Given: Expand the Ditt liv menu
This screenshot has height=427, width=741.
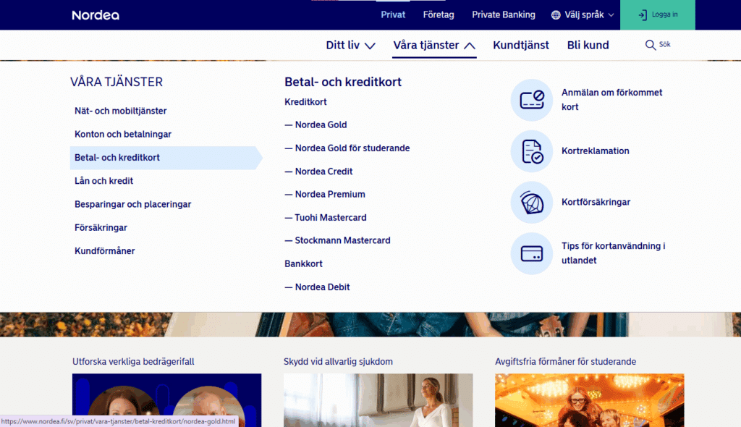Looking at the screenshot, I should 350,45.
